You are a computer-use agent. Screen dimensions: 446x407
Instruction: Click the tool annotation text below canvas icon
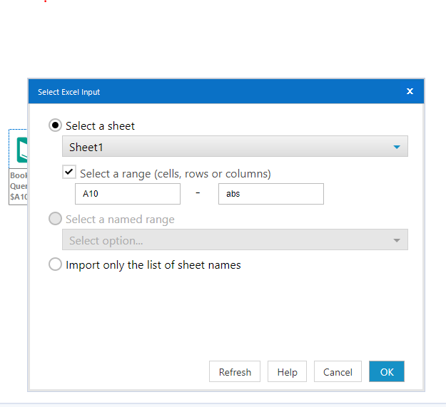19,186
